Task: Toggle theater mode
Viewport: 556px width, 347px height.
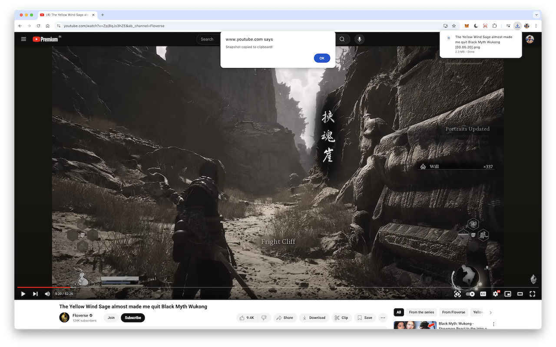Action: tap(520, 294)
